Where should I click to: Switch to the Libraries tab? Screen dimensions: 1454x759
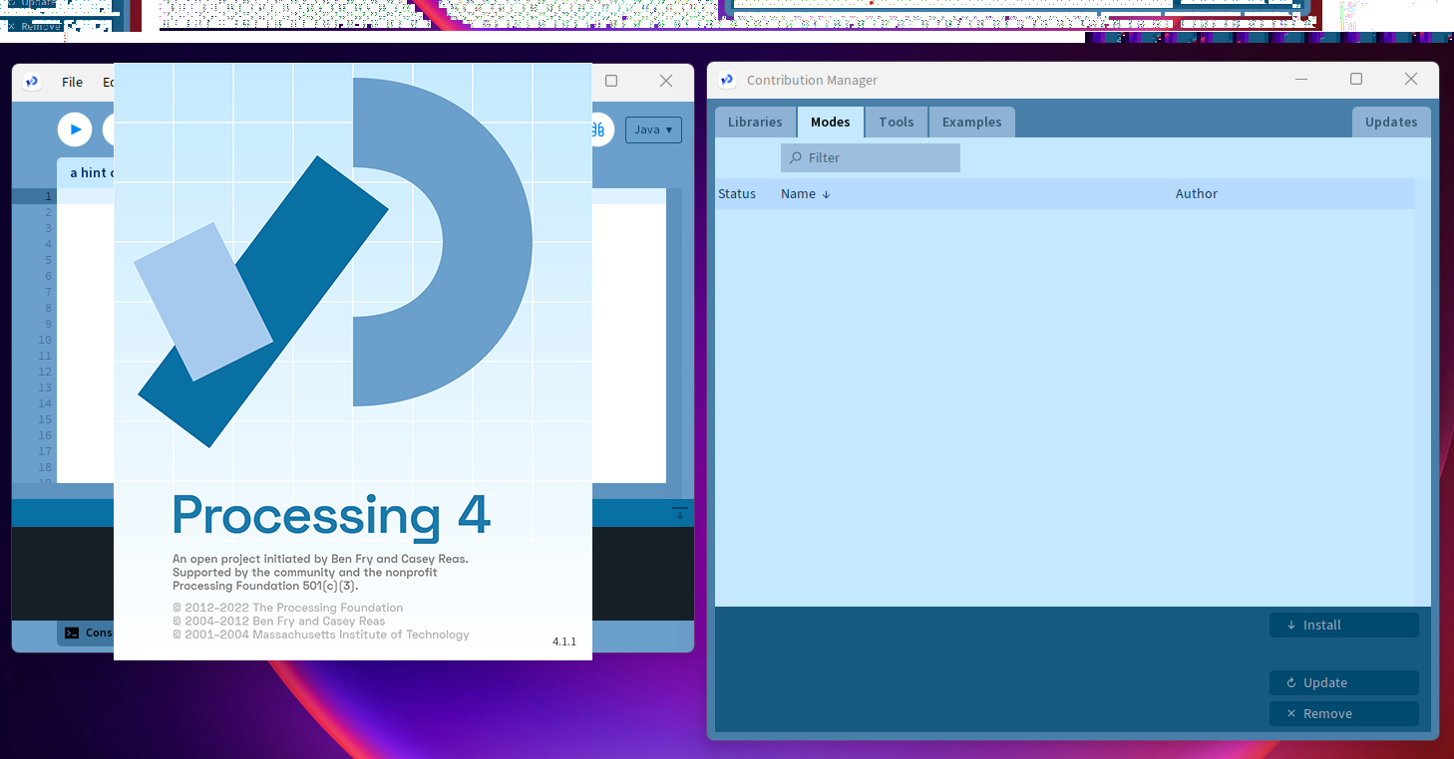tap(755, 122)
